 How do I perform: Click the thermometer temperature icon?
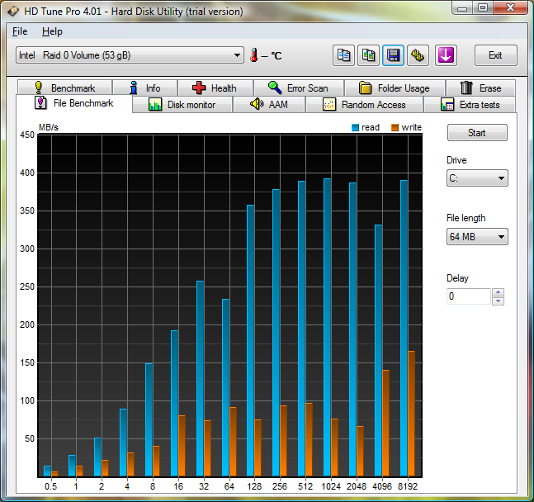coord(253,55)
